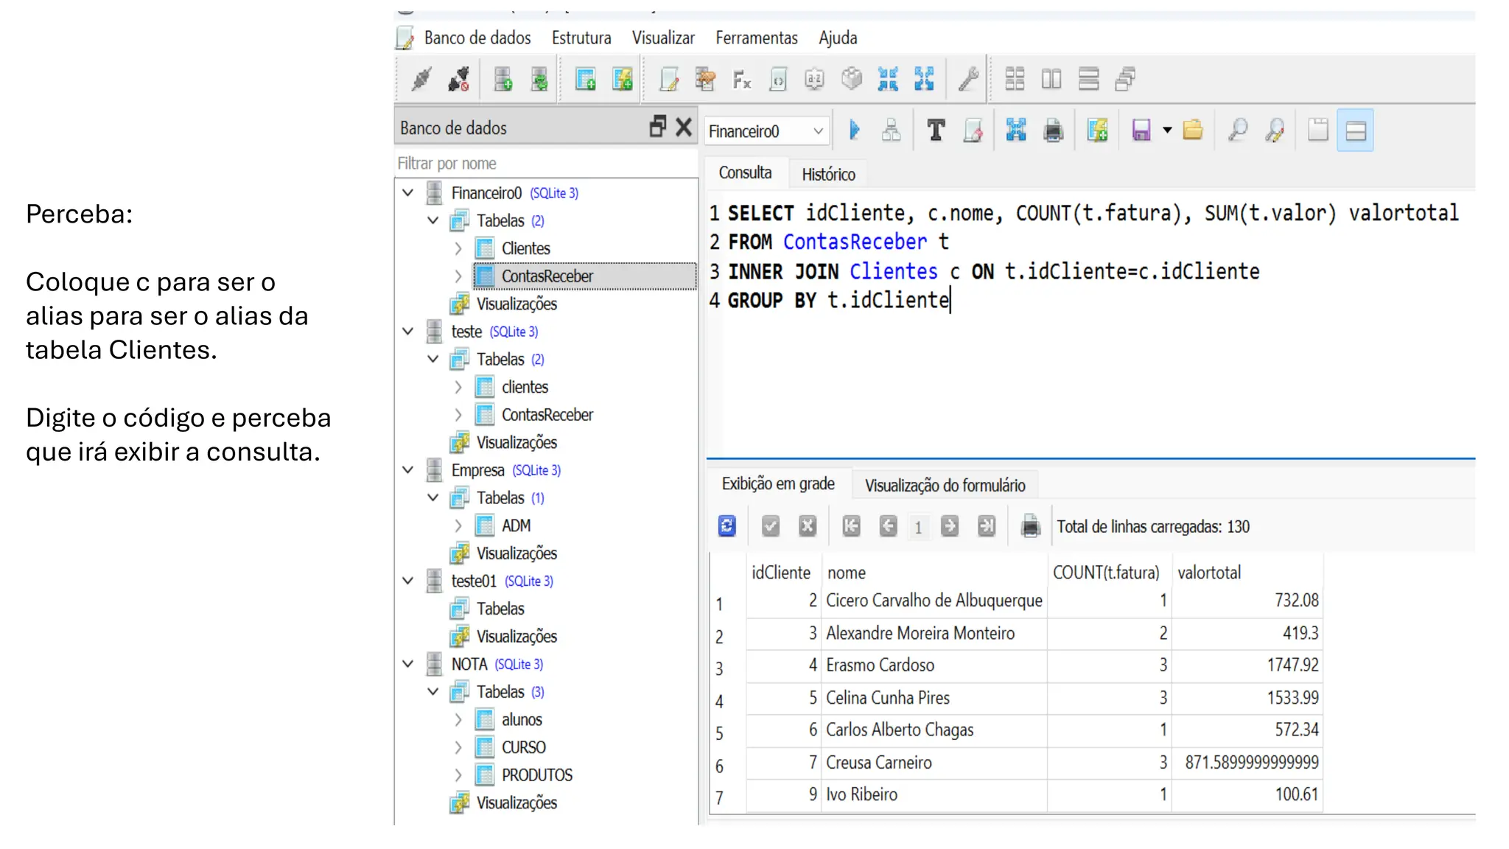Open the Ferramentas menu
The image size is (1509, 849).
click(756, 38)
